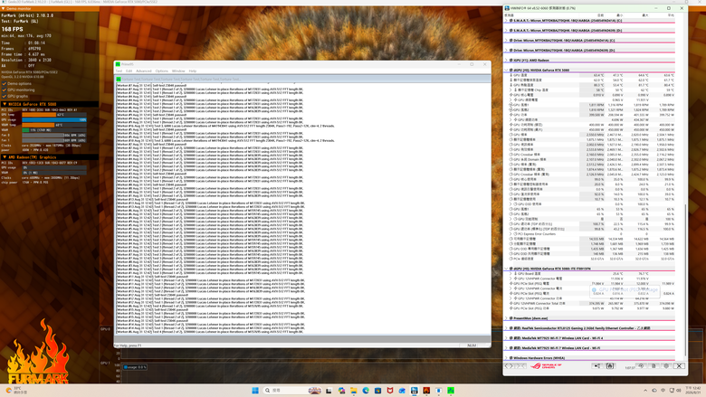The width and height of the screenshot is (706, 397).
Task: Show hidden tray icons chevron
Action: (645, 391)
